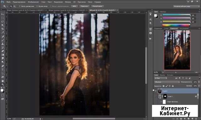
Task: Open the Изображение menu
Action: pyautogui.click(x=33, y=2)
